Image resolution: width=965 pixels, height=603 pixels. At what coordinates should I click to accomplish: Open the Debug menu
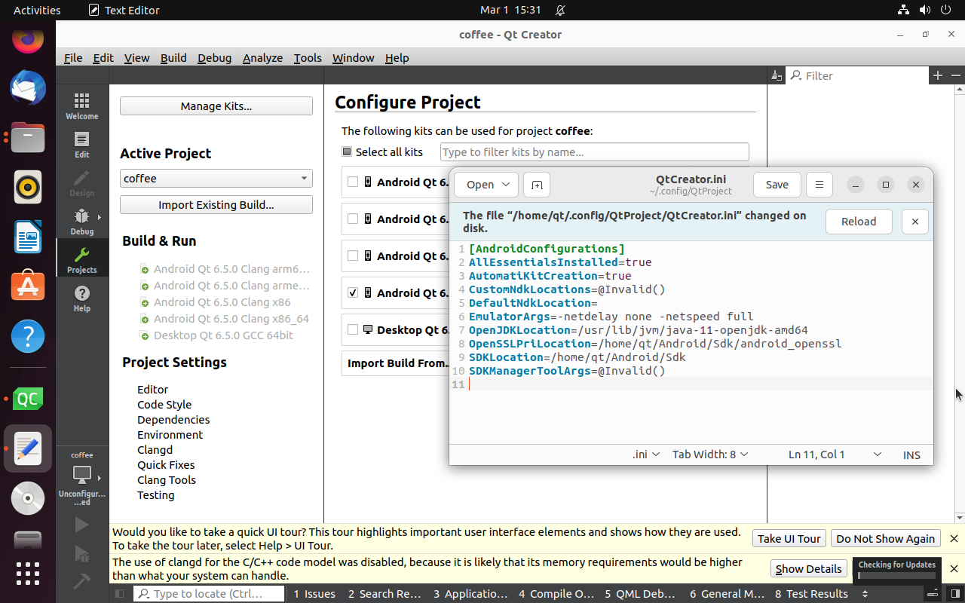click(215, 58)
